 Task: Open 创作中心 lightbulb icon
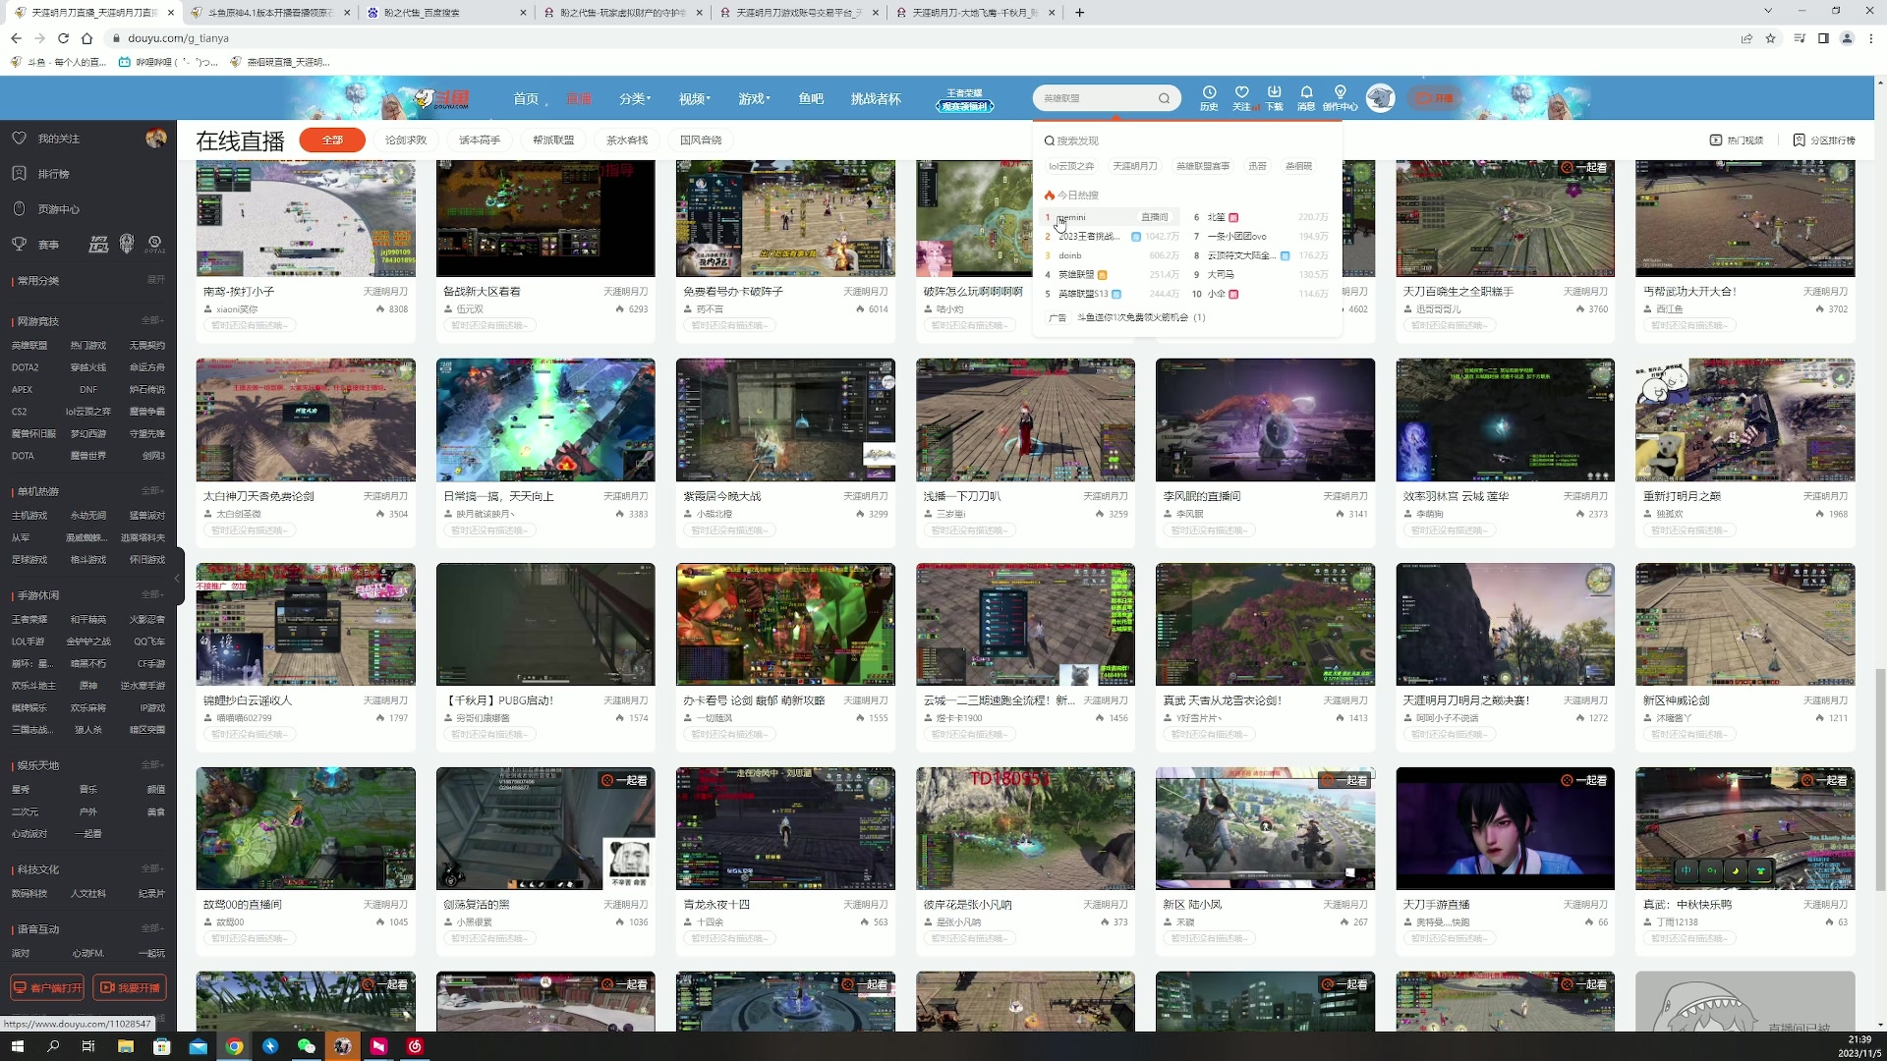pos(1340,92)
